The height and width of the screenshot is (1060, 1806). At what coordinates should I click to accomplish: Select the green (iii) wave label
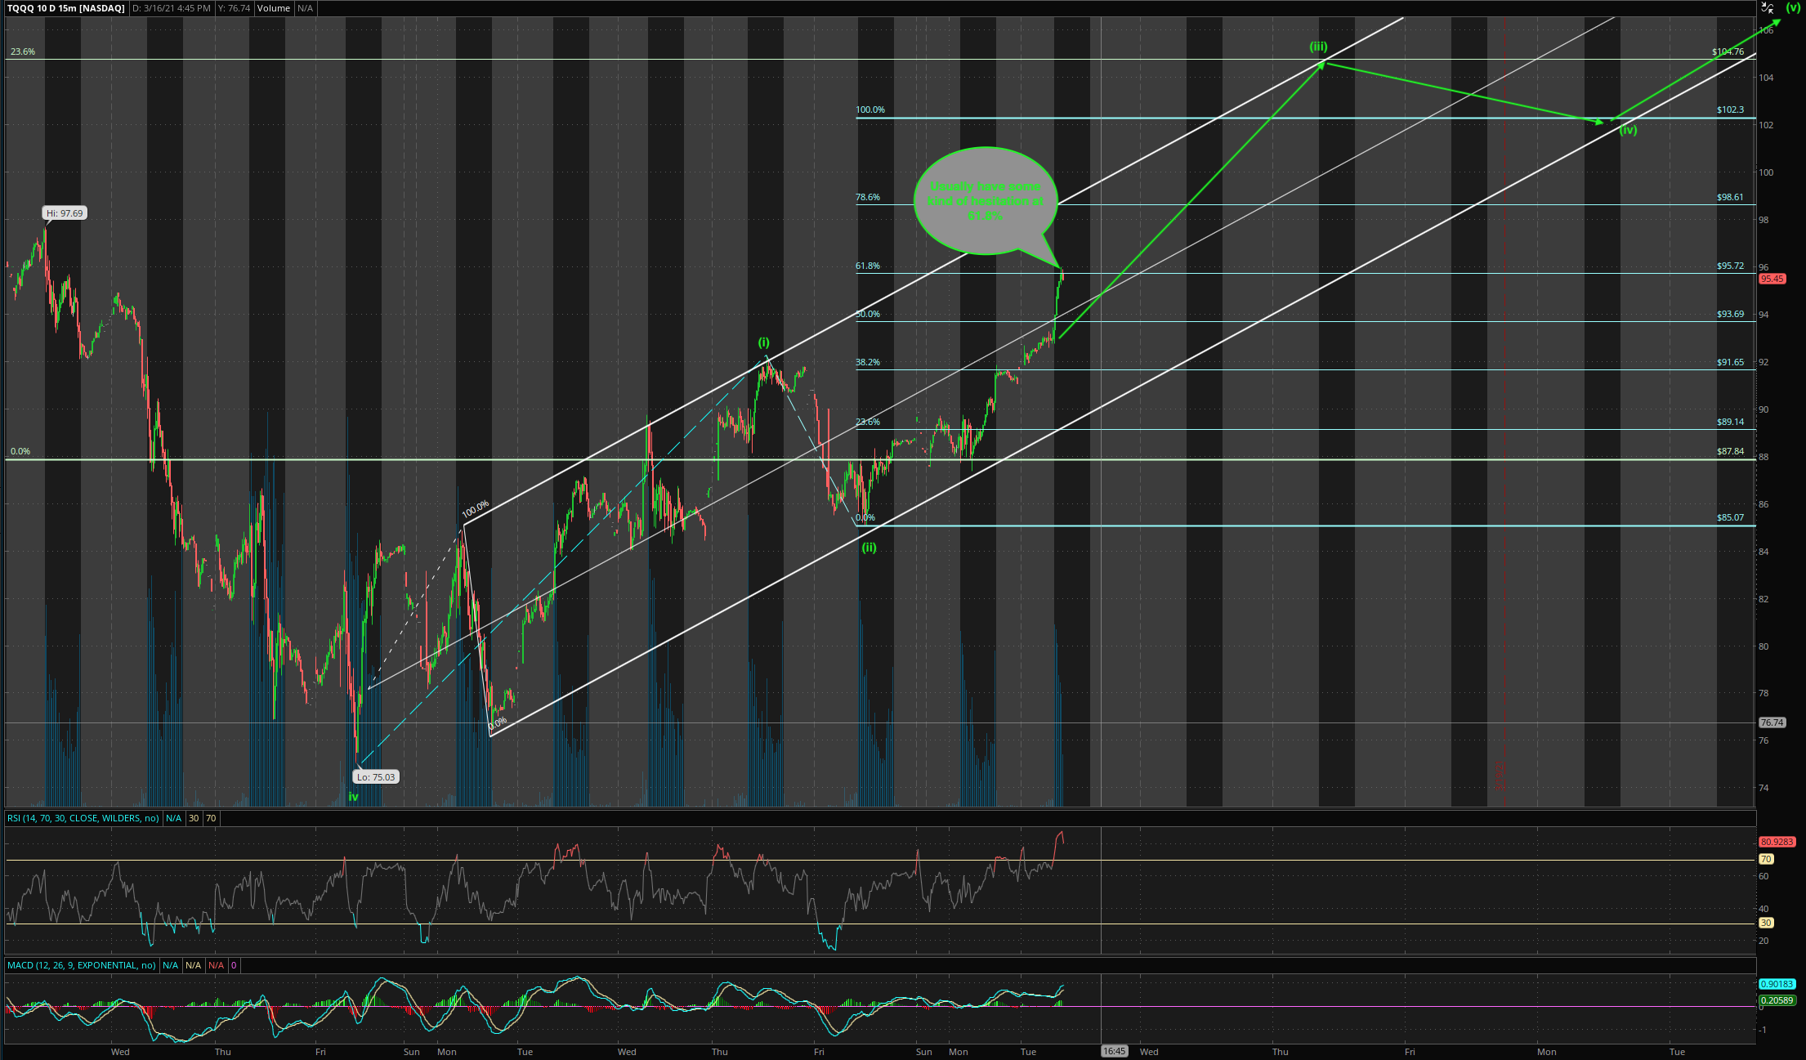tap(1318, 47)
